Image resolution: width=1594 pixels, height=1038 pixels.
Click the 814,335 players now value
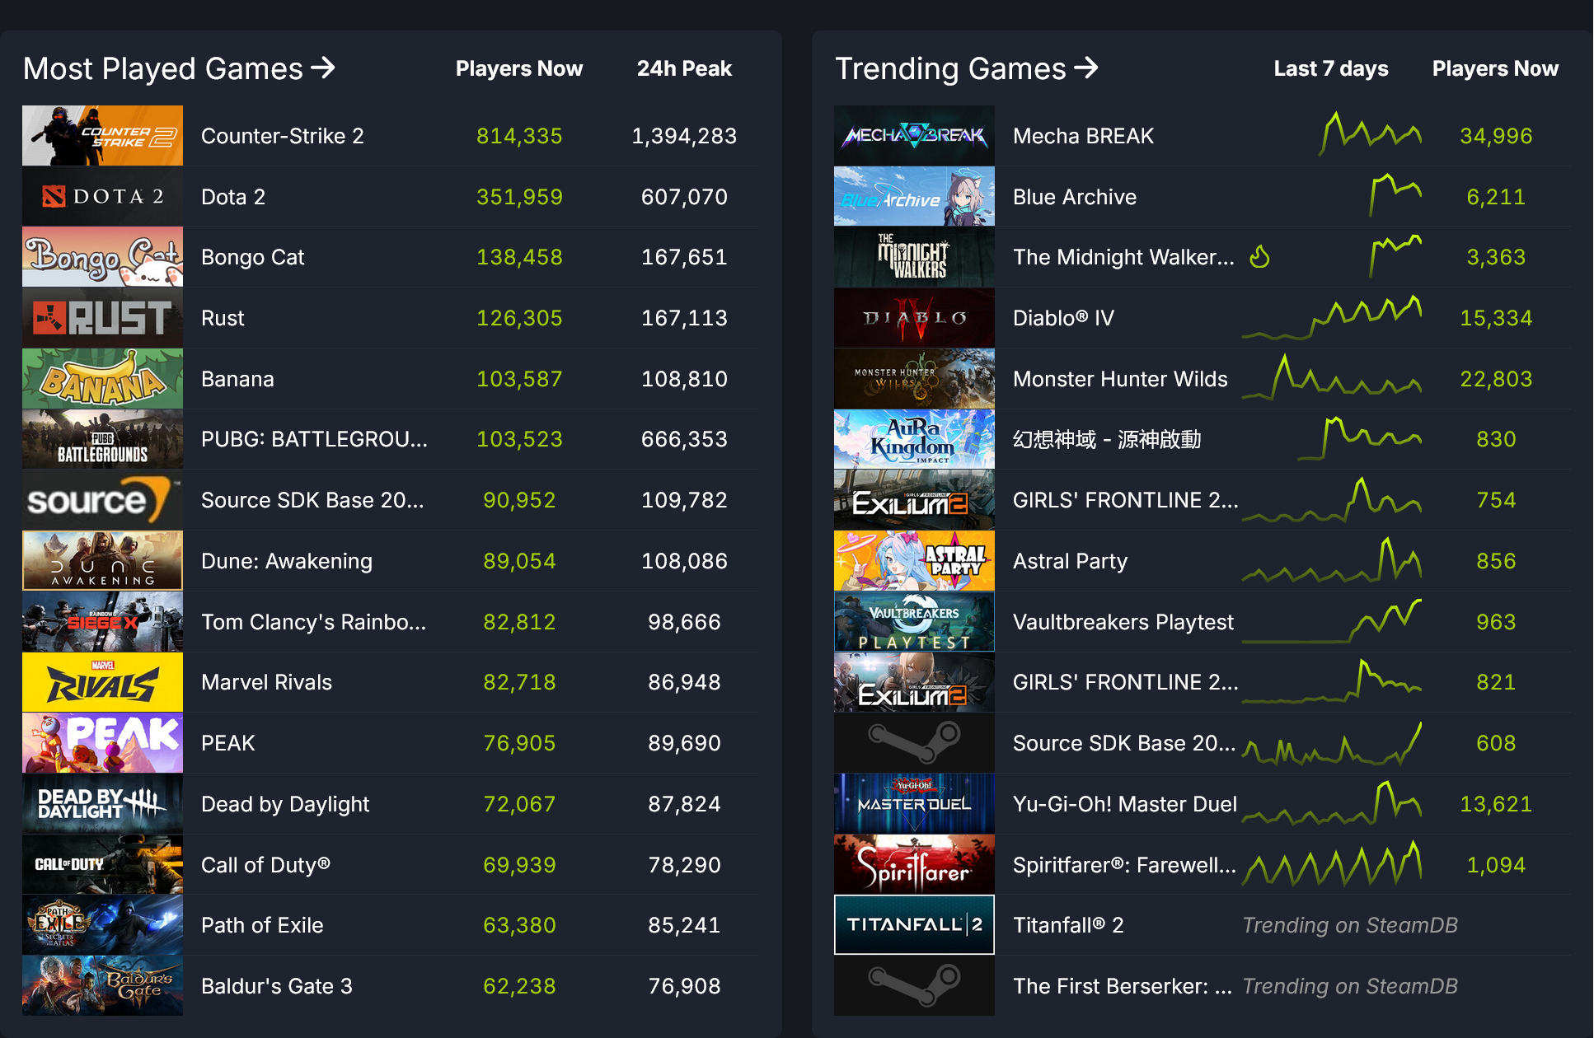[519, 136]
